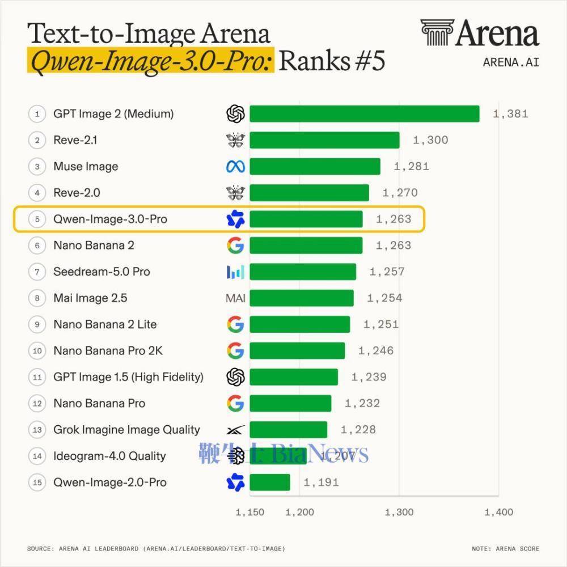Click the Meta logo next to Muse Image

pos(235,167)
